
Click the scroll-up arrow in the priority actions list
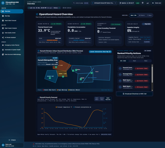click(x=152, y=65)
